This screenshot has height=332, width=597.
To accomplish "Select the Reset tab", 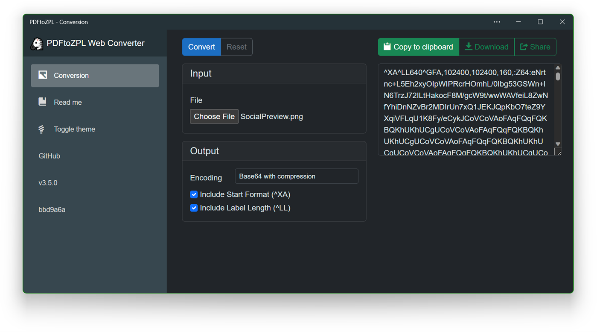I will click(236, 47).
